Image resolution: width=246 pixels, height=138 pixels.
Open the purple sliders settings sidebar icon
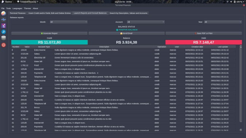pyautogui.click(x=3, y=26)
